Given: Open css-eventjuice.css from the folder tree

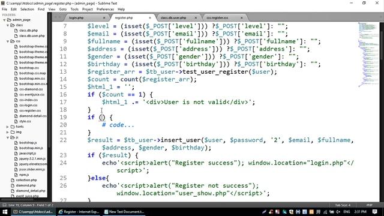Looking at the screenshot, I should tap(32, 95).
